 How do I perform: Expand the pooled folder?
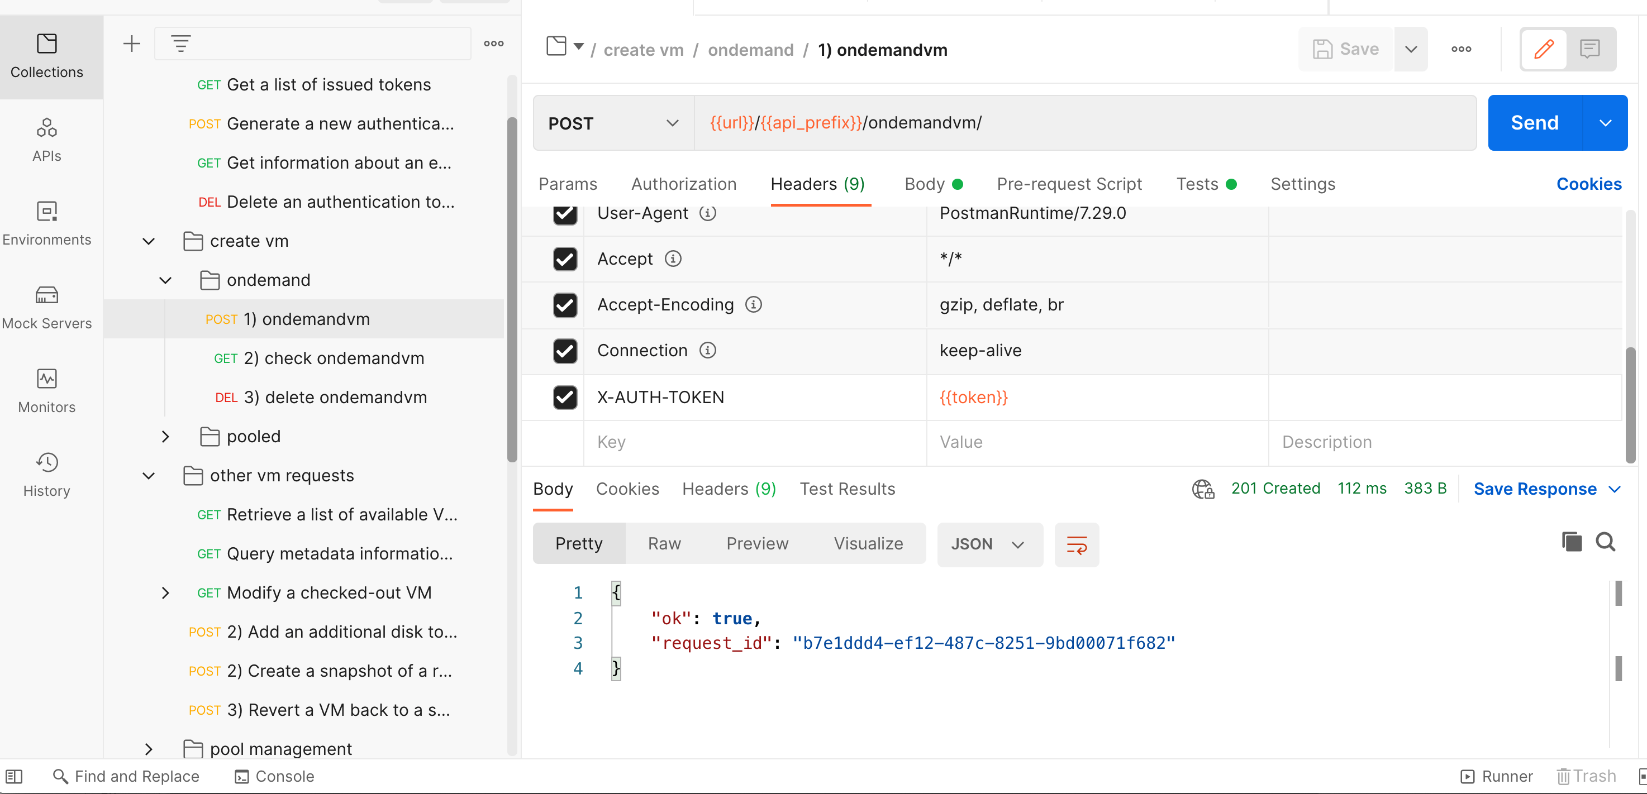165,437
